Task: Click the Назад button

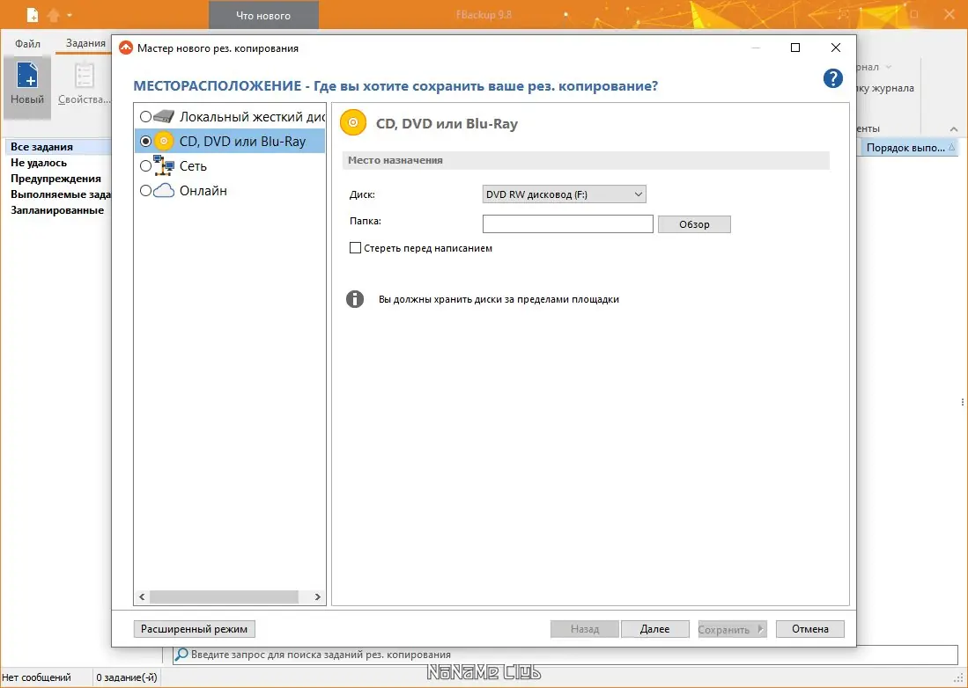Action: tap(585, 629)
